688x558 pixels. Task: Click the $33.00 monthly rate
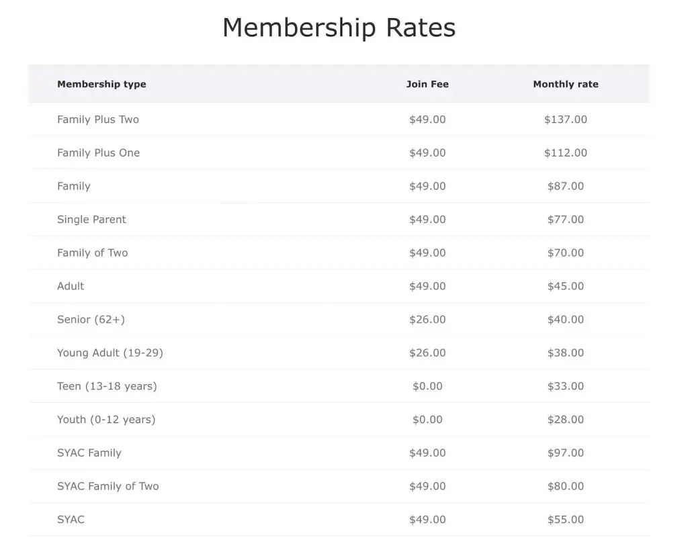566,386
